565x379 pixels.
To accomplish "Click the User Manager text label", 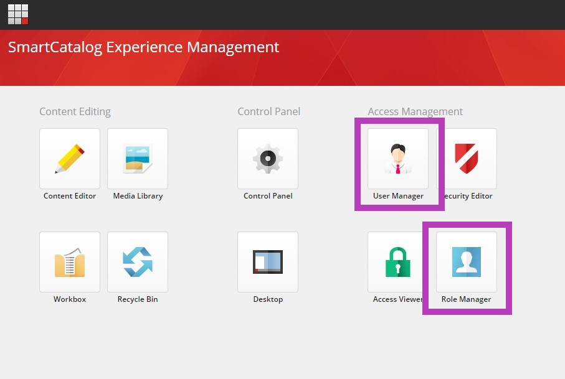I will 398,196.
